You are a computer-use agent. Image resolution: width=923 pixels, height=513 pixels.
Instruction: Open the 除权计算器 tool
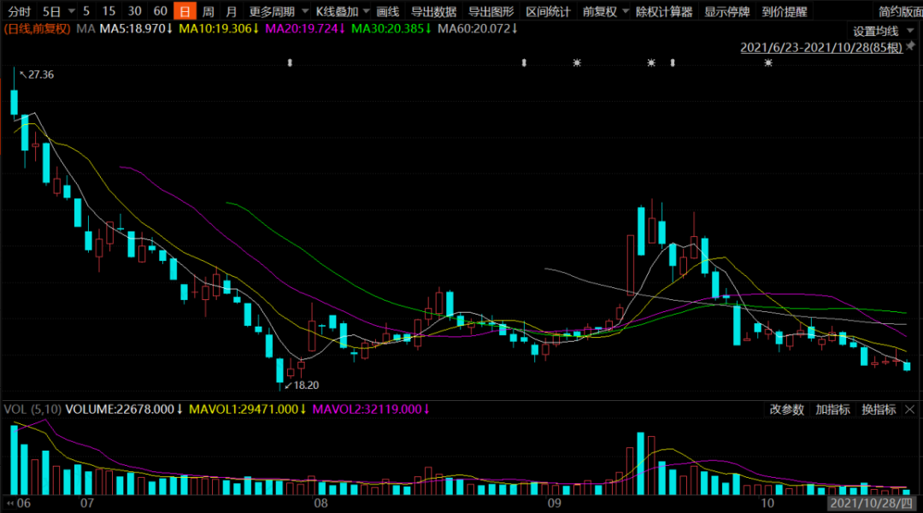pyautogui.click(x=664, y=11)
